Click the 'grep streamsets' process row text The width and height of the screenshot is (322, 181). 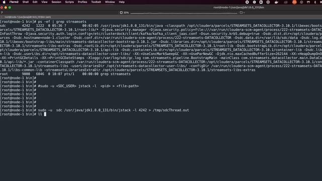tap(115, 74)
